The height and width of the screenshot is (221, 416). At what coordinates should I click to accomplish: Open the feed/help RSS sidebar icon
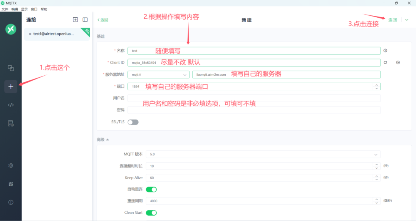11,184
